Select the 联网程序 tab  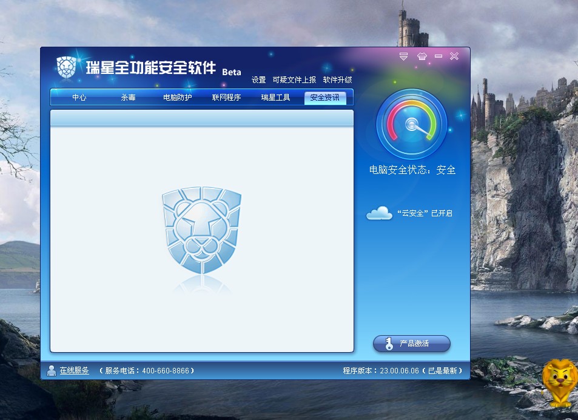[x=226, y=97]
